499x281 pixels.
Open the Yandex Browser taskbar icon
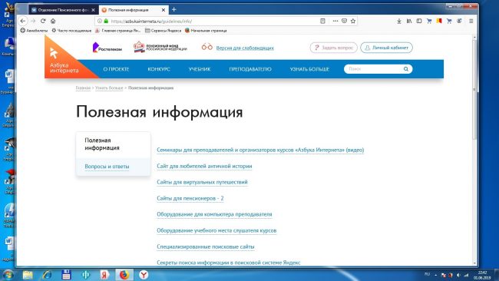point(144,275)
